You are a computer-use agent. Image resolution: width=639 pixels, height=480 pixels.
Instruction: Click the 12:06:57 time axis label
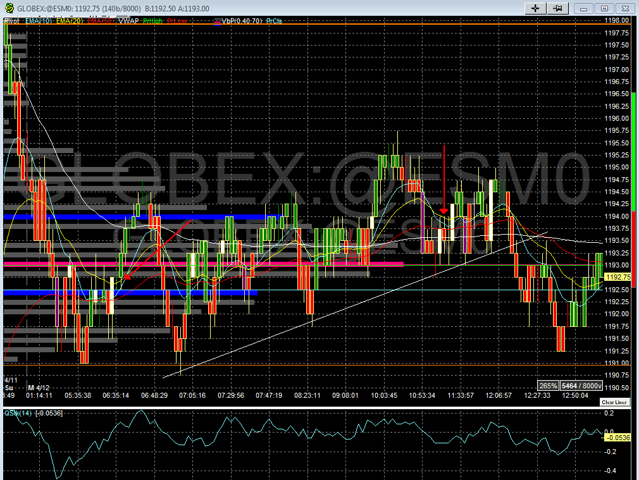(499, 395)
